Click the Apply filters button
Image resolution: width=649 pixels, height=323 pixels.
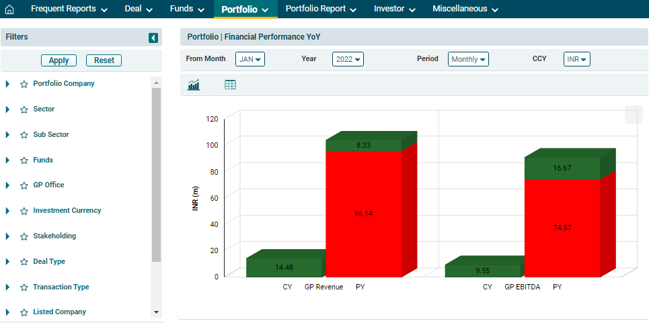point(59,60)
